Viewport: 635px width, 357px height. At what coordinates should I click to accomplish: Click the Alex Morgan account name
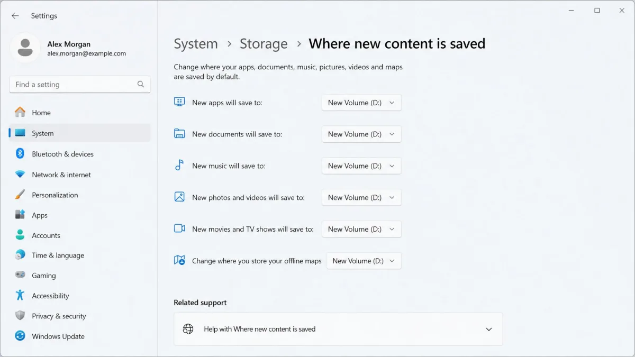69,44
